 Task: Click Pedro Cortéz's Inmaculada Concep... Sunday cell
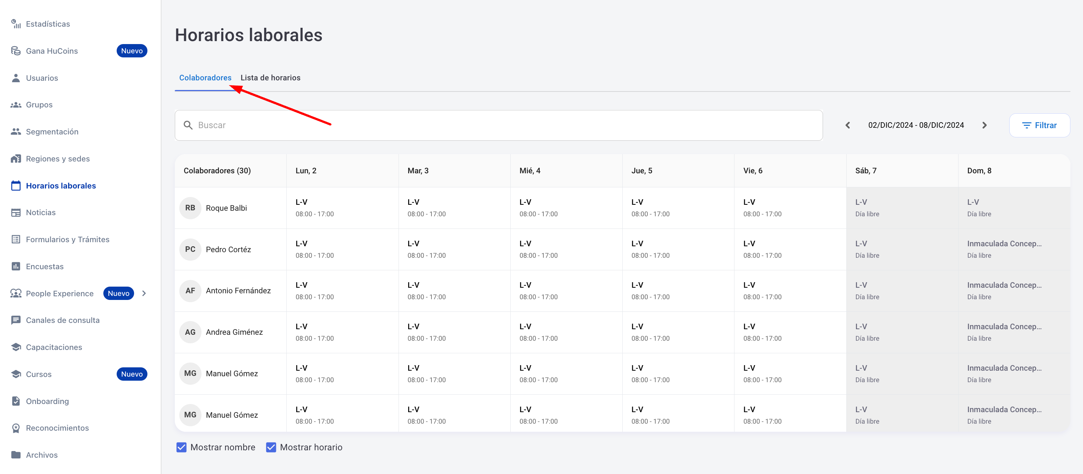pos(1014,249)
